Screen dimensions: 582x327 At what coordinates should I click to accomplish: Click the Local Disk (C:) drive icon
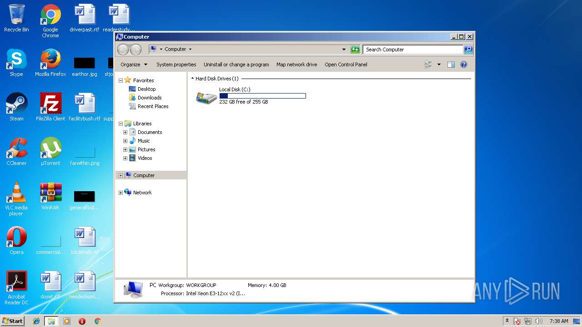[x=206, y=97]
